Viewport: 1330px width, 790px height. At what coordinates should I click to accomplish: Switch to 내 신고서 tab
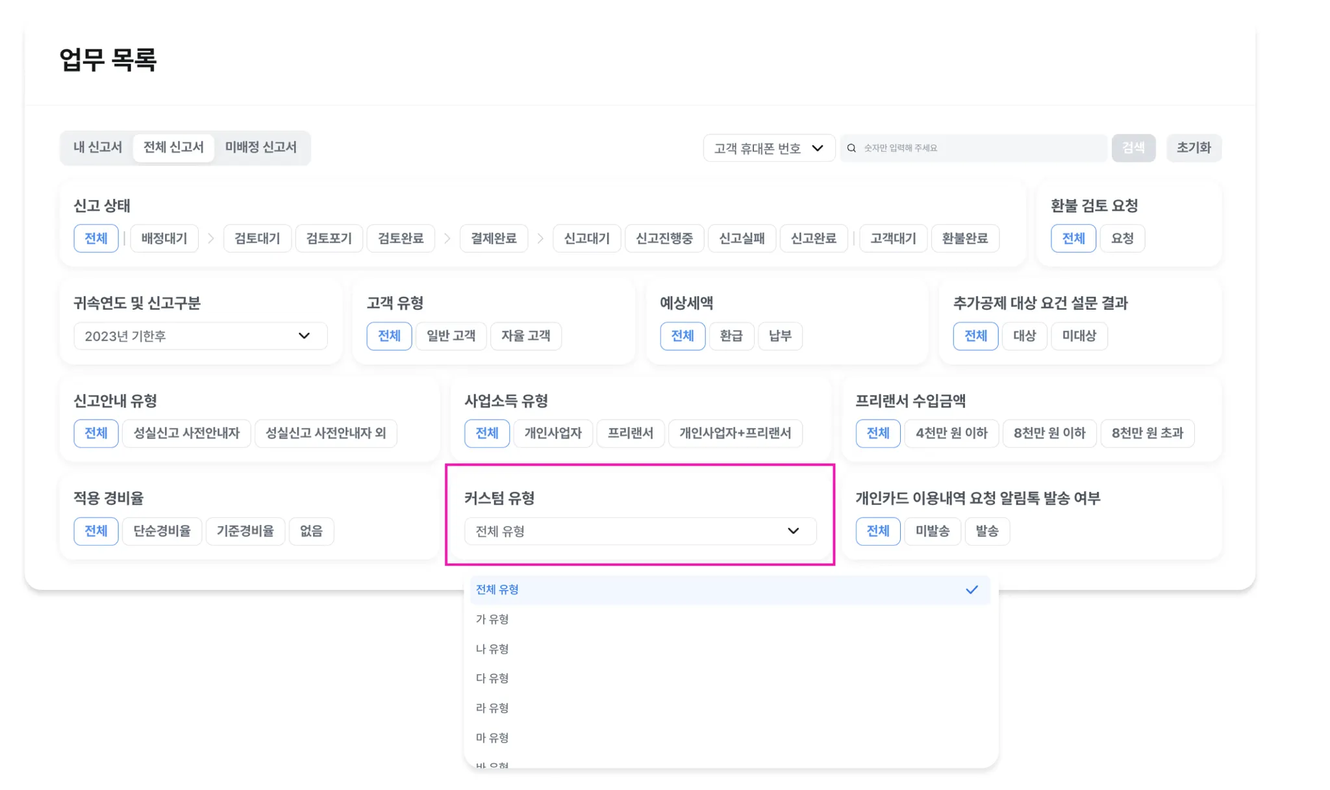(x=97, y=147)
